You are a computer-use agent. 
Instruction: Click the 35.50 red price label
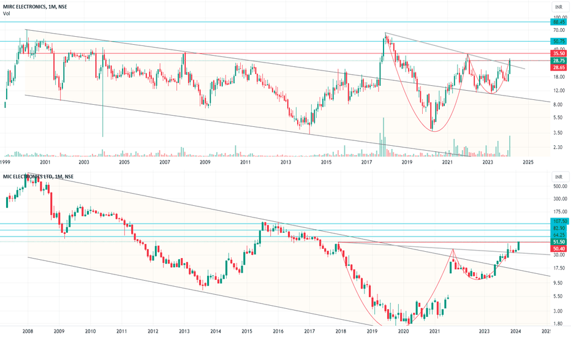[x=559, y=53]
